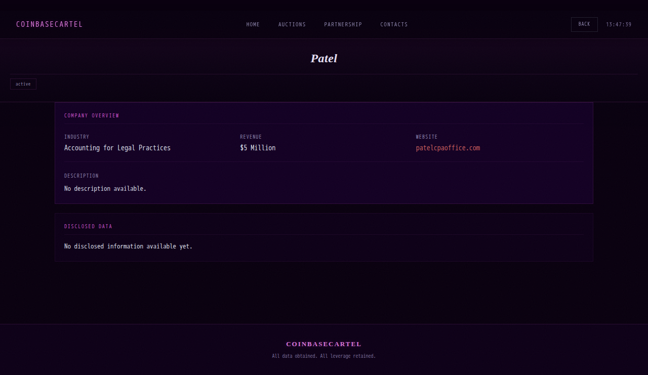The width and height of the screenshot is (648, 375).
Task: Click the 'INDUSTRY' field label
Action: click(77, 137)
